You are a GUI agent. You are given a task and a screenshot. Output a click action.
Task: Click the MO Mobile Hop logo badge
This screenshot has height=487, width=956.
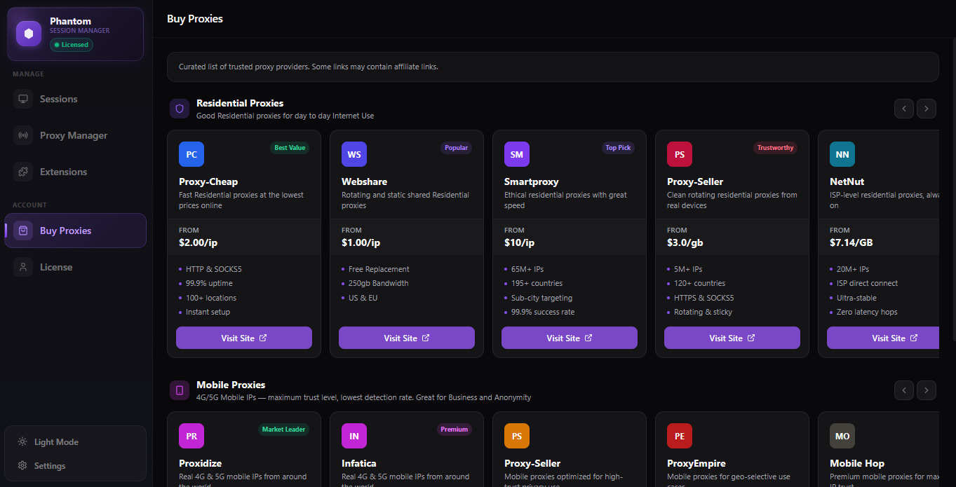click(842, 436)
